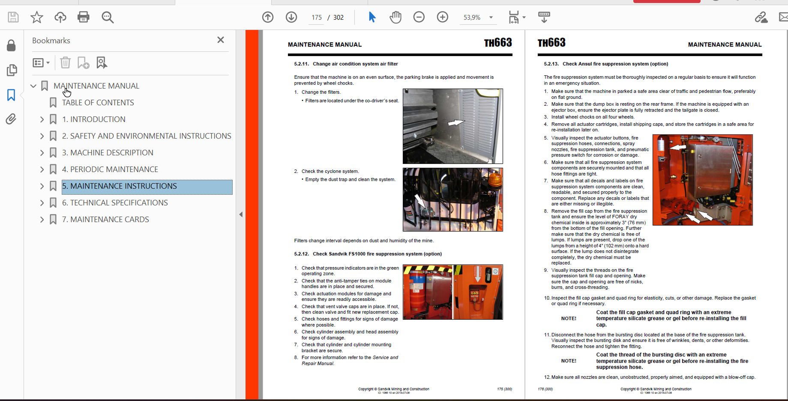Close the Bookmarks panel

[x=221, y=40]
